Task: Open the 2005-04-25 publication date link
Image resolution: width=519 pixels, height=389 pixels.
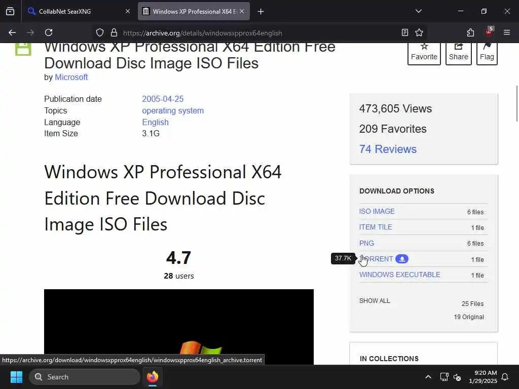Action: 163,99
